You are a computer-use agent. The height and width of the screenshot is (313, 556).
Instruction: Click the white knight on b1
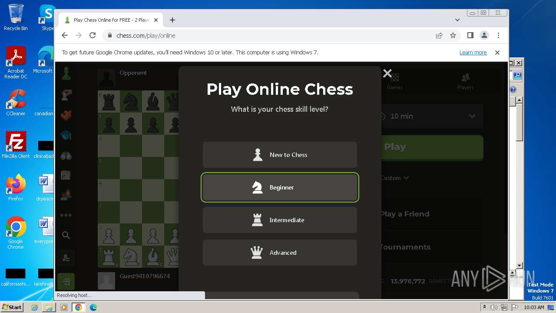click(131, 256)
